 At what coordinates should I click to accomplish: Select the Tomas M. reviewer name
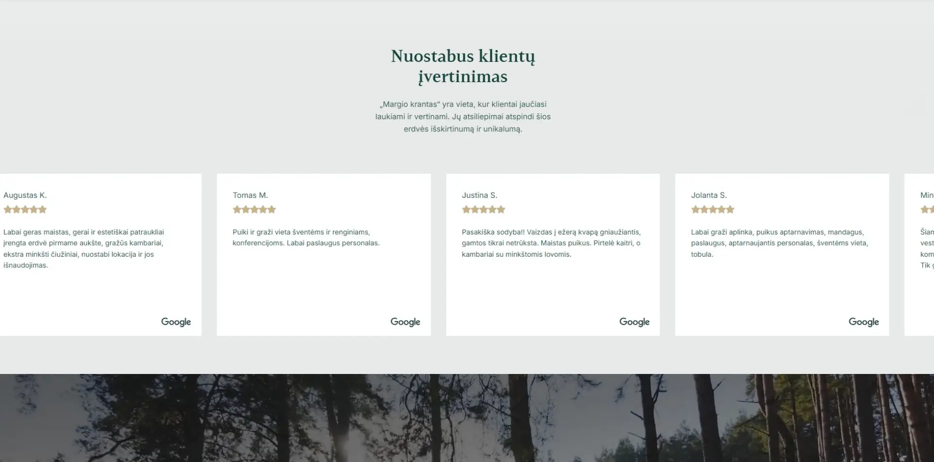coord(250,195)
